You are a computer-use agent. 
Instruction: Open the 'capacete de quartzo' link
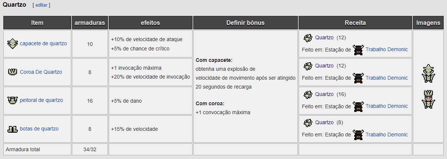[43, 43]
